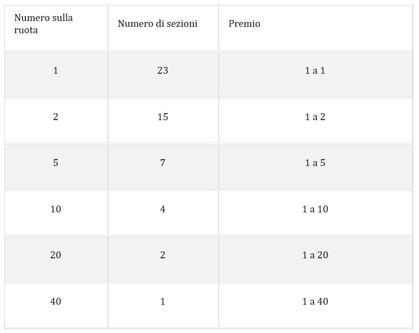
Task: Click wheel number 40 cell
Action: (x=56, y=302)
